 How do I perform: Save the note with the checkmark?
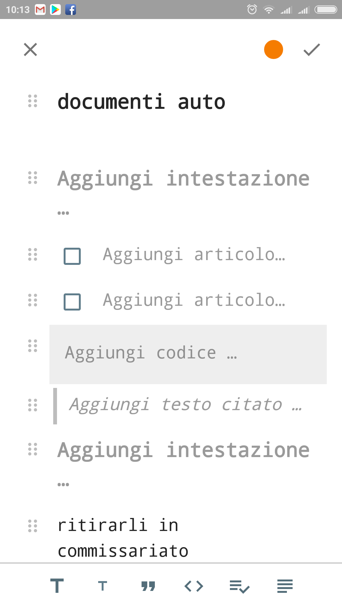click(312, 50)
